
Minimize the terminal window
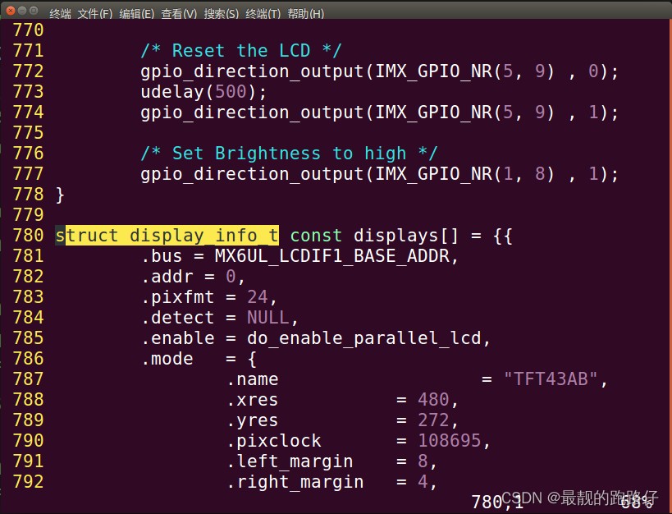[x=22, y=11]
